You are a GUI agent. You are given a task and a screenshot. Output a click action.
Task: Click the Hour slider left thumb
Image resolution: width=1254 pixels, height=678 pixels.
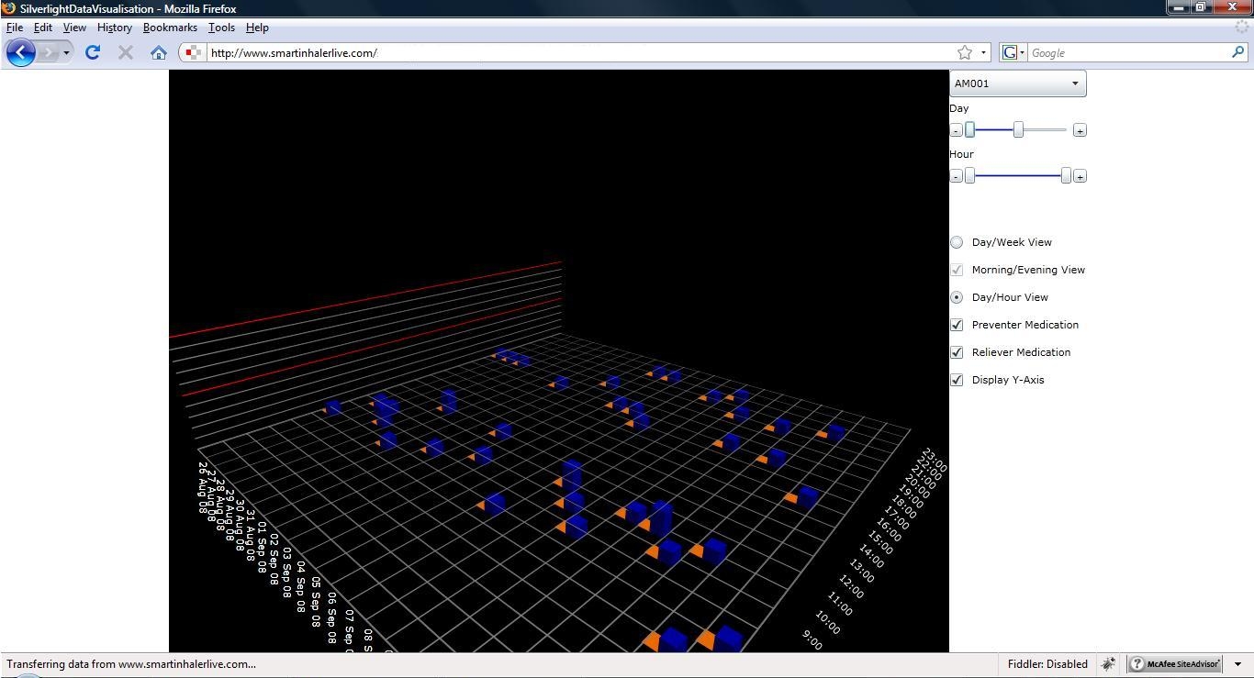pyautogui.click(x=969, y=175)
